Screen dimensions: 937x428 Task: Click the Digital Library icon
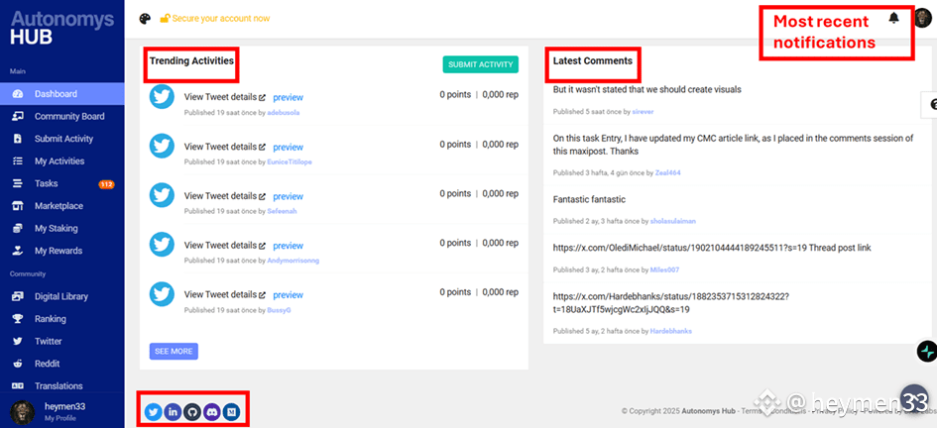click(17, 296)
